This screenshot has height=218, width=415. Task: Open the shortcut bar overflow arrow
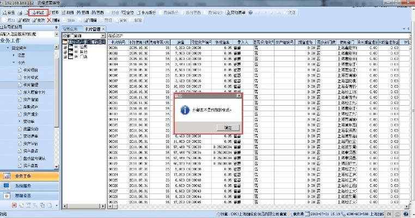point(57,205)
